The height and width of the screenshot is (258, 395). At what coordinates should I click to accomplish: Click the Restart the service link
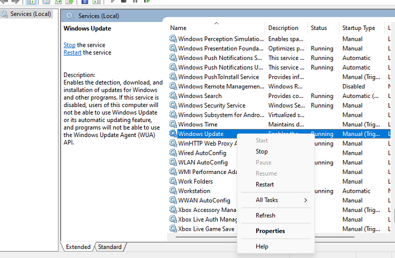point(72,52)
